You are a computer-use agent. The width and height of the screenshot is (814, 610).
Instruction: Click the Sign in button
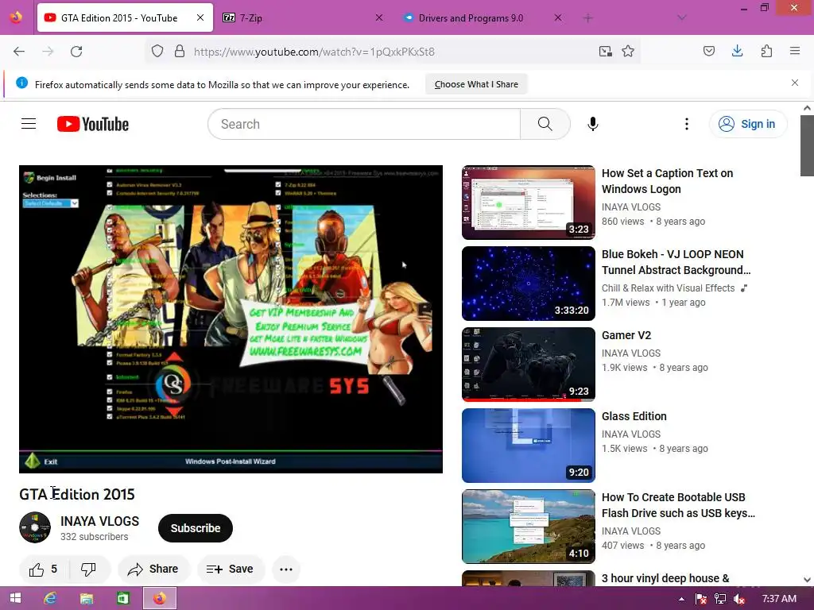coord(748,124)
